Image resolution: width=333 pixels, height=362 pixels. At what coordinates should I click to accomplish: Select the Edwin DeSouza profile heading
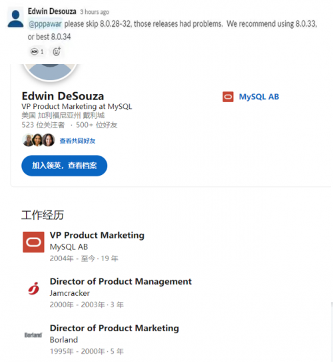click(63, 96)
